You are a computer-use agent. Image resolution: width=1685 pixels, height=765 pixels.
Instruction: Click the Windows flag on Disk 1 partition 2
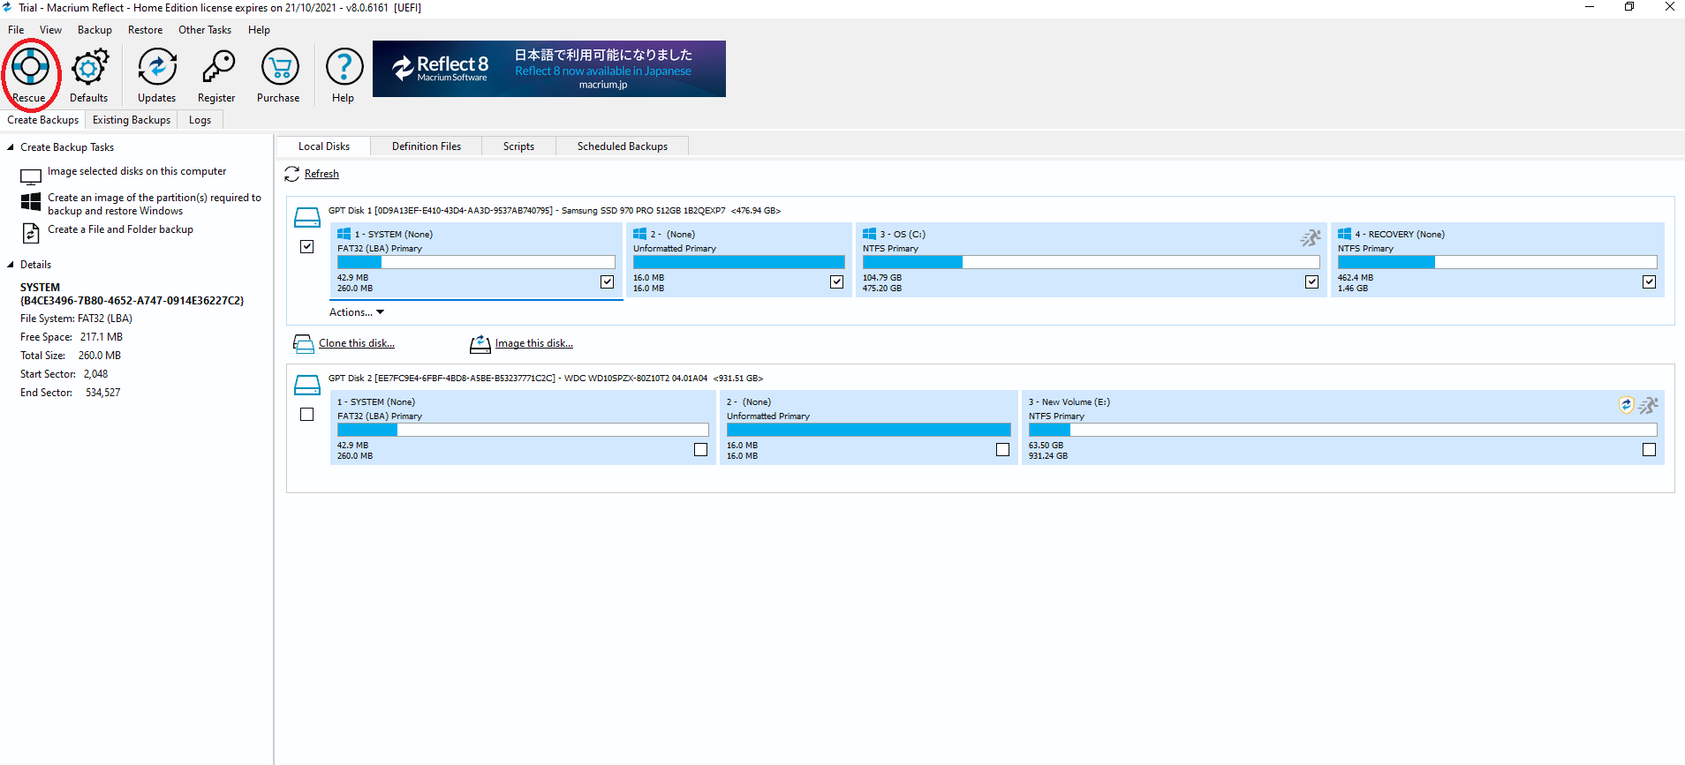(640, 234)
